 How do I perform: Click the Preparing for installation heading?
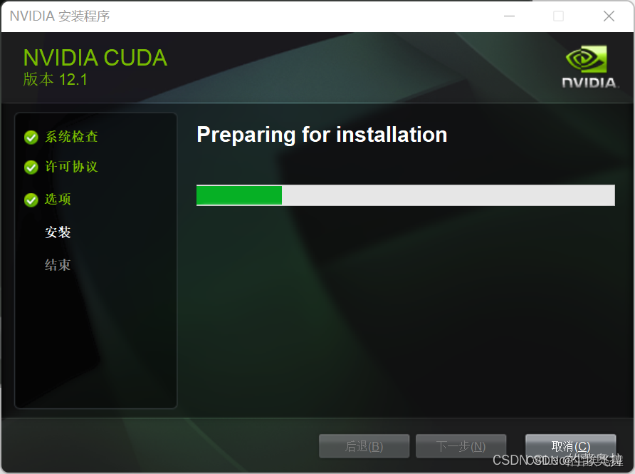click(x=322, y=135)
